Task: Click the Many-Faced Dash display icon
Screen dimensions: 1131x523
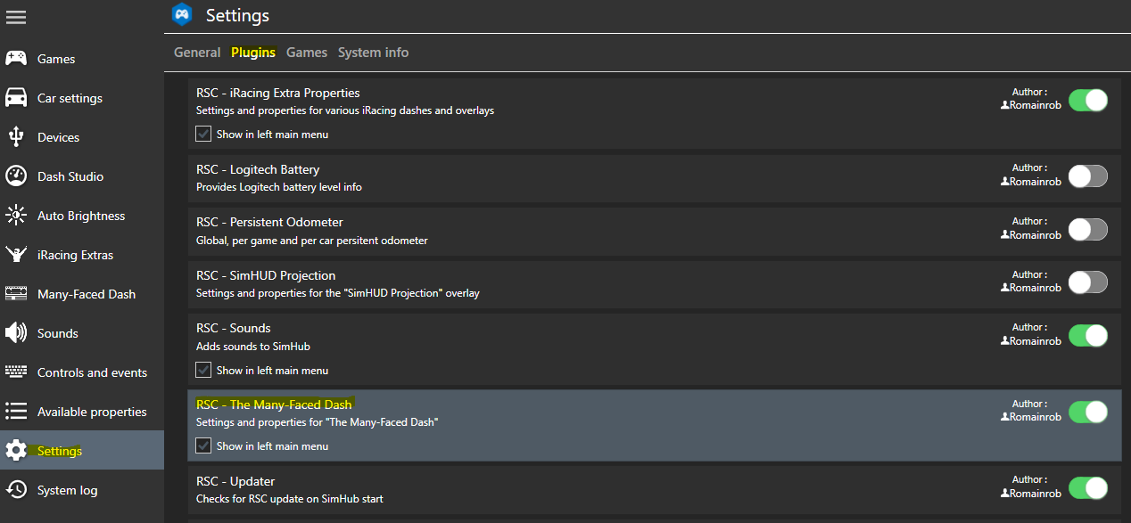Action: [x=16, y=294]
